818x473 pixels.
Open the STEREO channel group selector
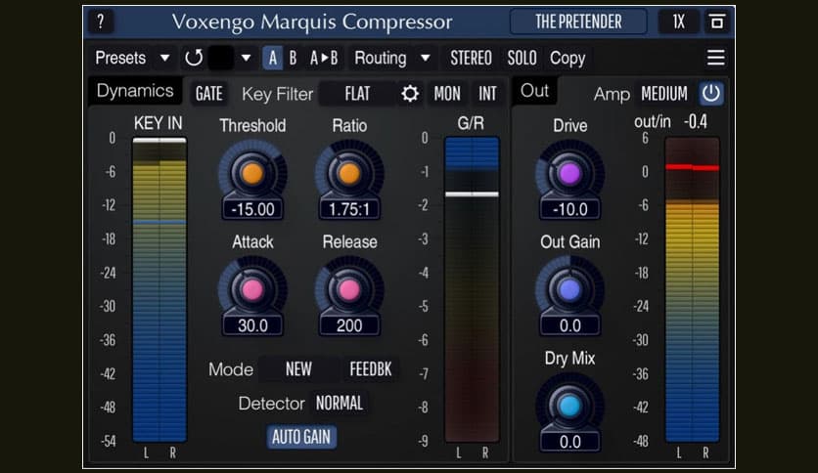tap(471, 58)
